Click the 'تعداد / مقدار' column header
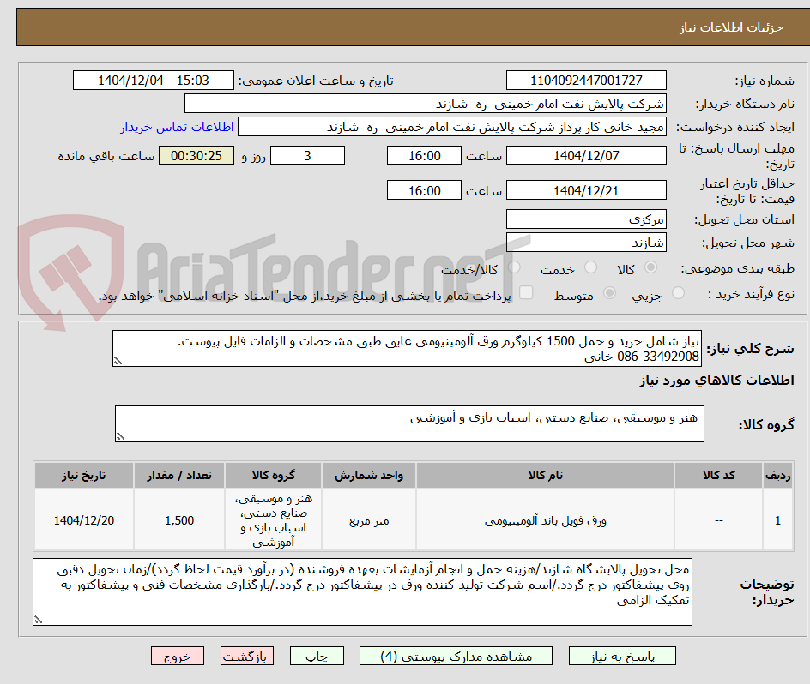Screen dimensions: 810x684 point(179,476)
